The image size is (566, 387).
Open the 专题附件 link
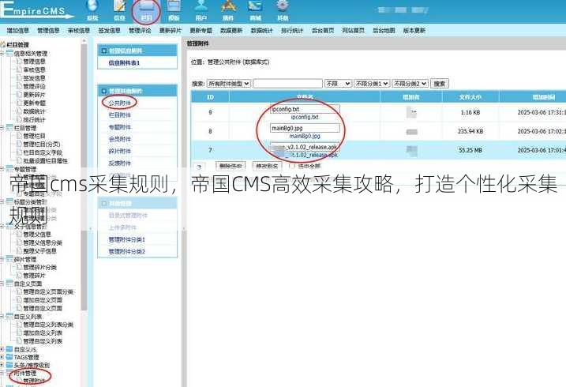pyautogui.click(x=120, y=127)
